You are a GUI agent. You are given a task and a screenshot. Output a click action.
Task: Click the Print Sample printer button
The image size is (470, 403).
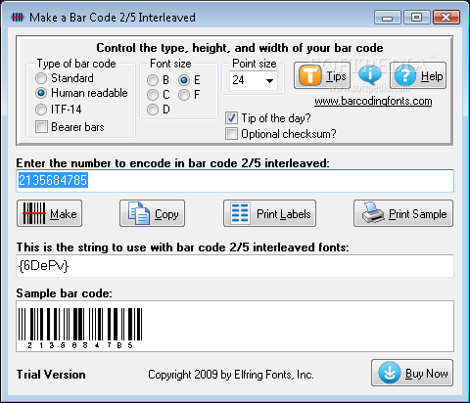pos(403,213)
